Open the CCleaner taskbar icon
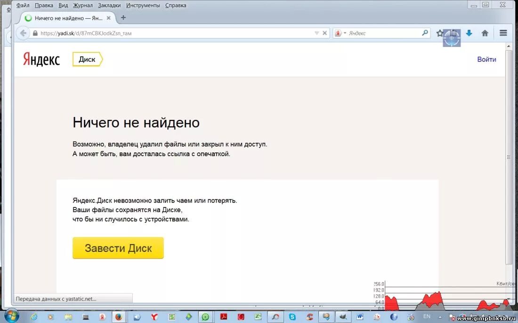518x323 pixels. click(309, 317)
